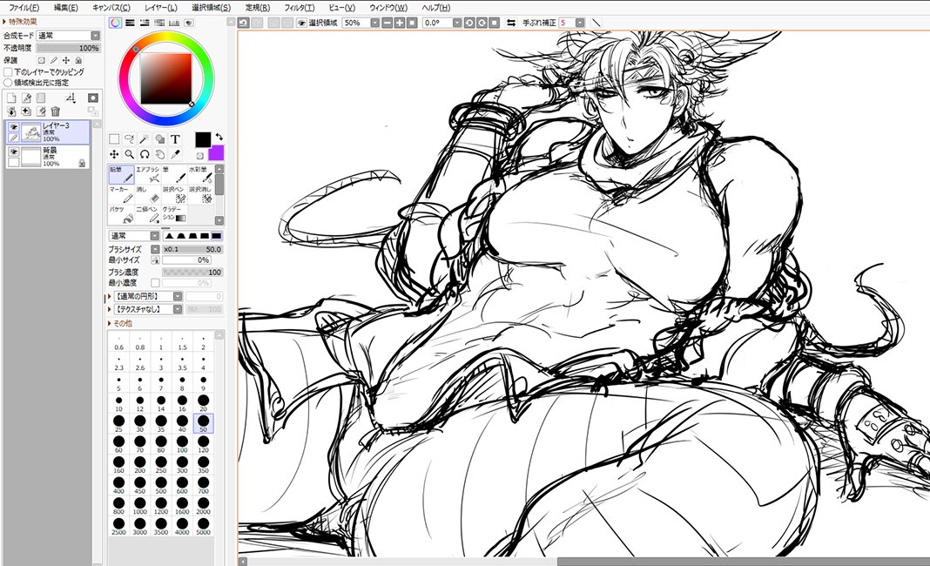Choose the 選択ペン selection pen
930x566 pixels.
tap(174, 194)
